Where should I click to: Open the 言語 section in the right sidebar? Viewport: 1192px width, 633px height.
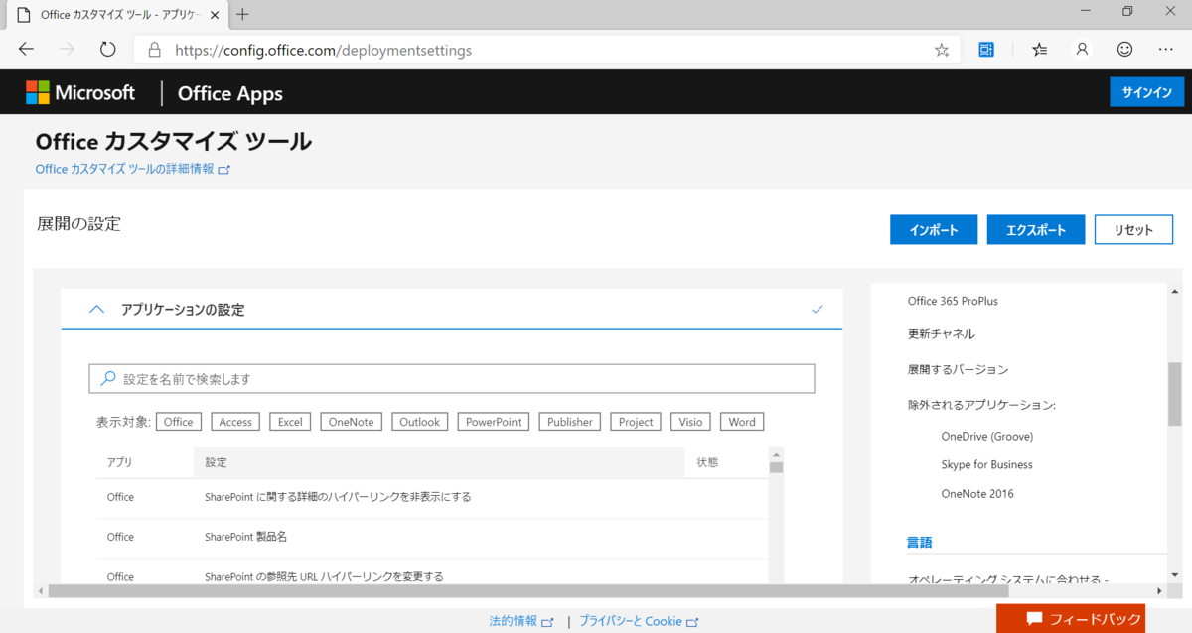coord(920,542)
